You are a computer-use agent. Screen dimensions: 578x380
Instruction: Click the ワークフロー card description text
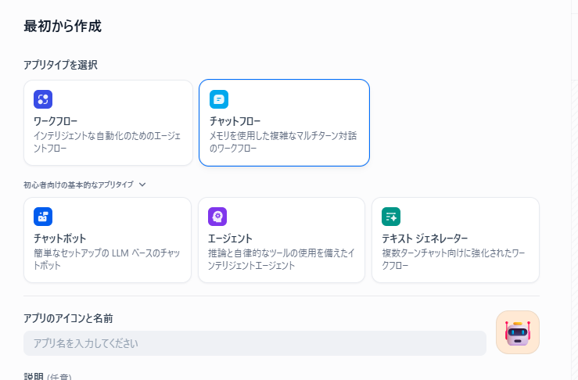(x=107, y=142)
